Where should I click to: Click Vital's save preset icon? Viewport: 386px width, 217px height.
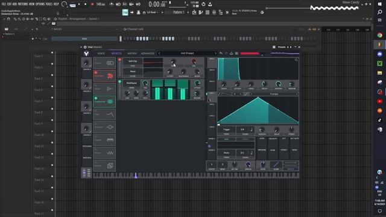tap(231, 54)
